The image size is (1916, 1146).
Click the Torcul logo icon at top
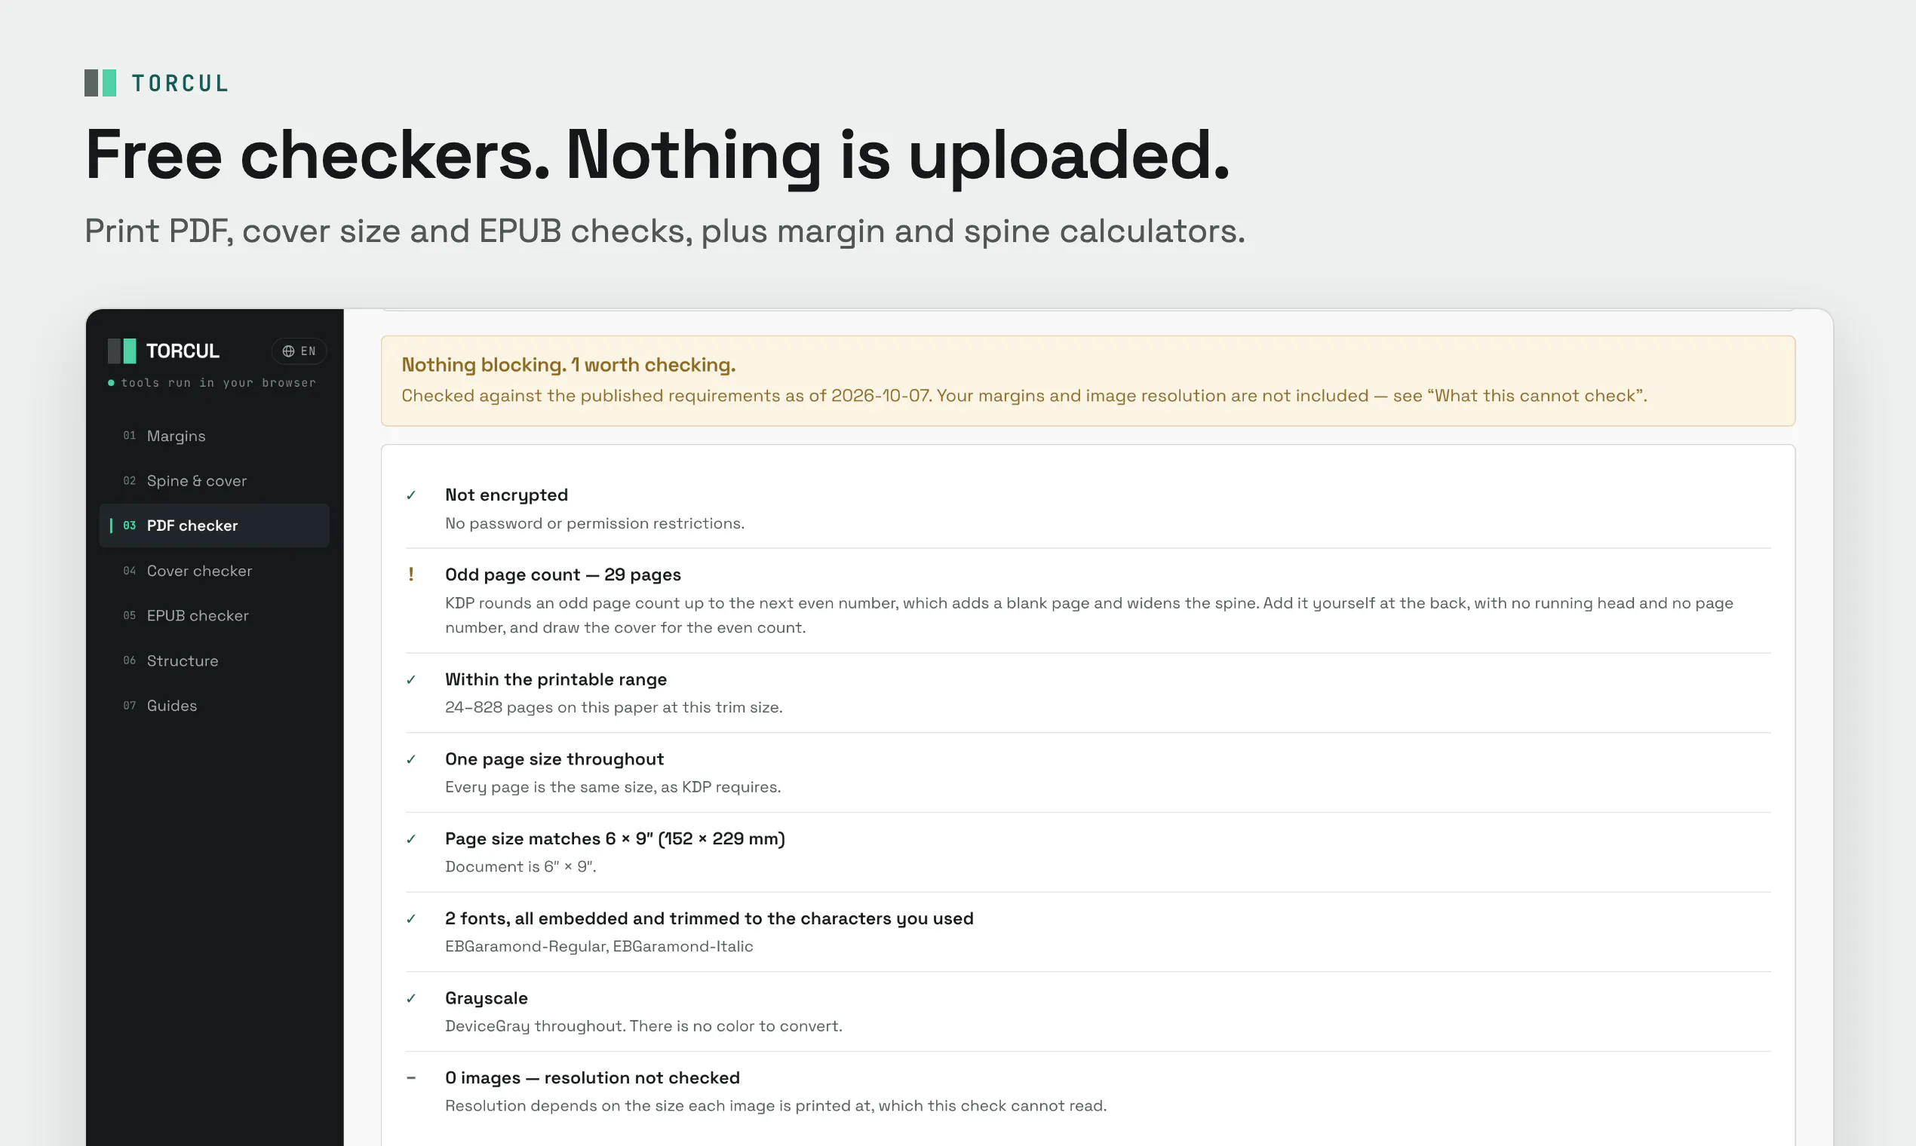coord(100,83)
